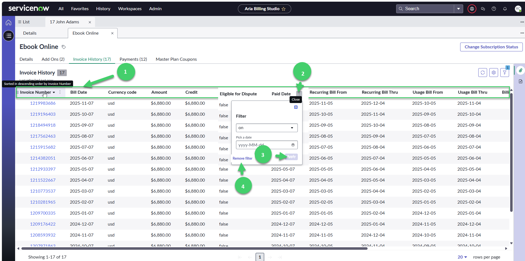Image resolution: width=525 pixels, height=261 pixels.
Task: Open the Favorites menu
Action: (x=80, y=9)
